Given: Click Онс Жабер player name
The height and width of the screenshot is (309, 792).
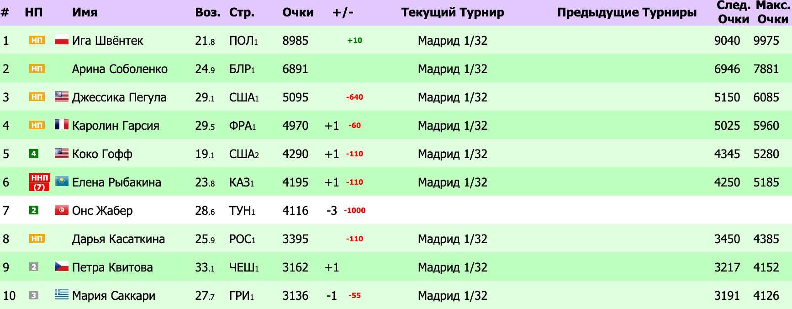Looking at the screenshot, I should (102, 211).
